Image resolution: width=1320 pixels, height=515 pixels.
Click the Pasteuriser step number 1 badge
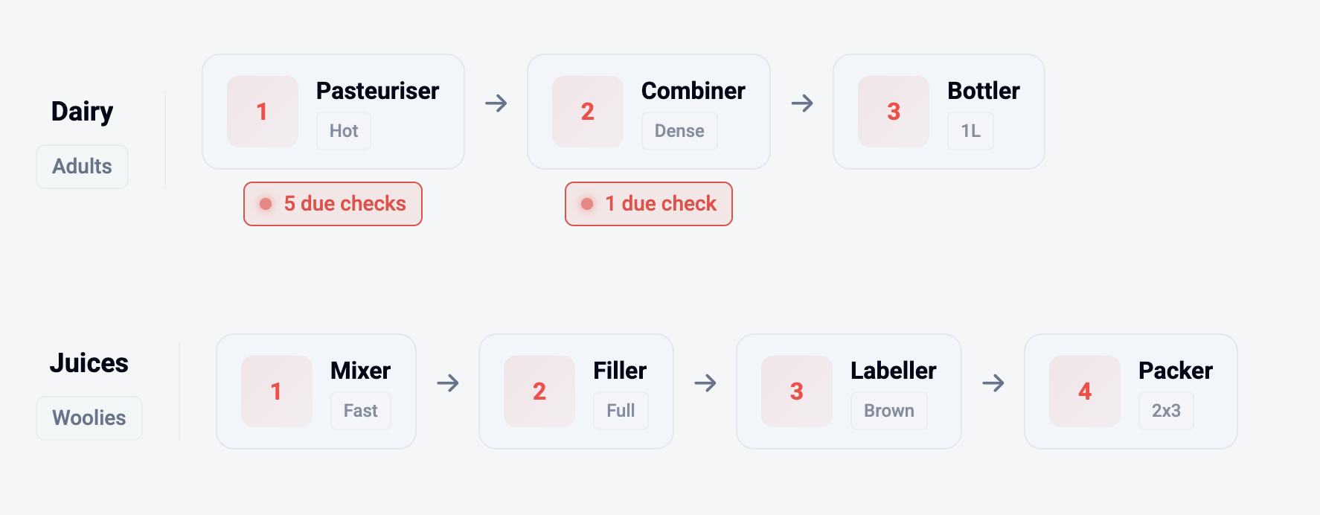pyautogui.click(x=262, y=112)
